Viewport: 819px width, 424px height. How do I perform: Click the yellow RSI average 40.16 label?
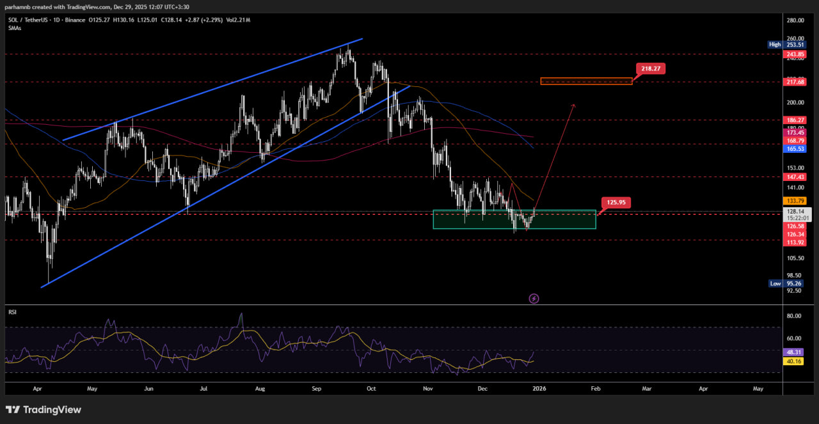pyautogui.click(x=794, y=361)
